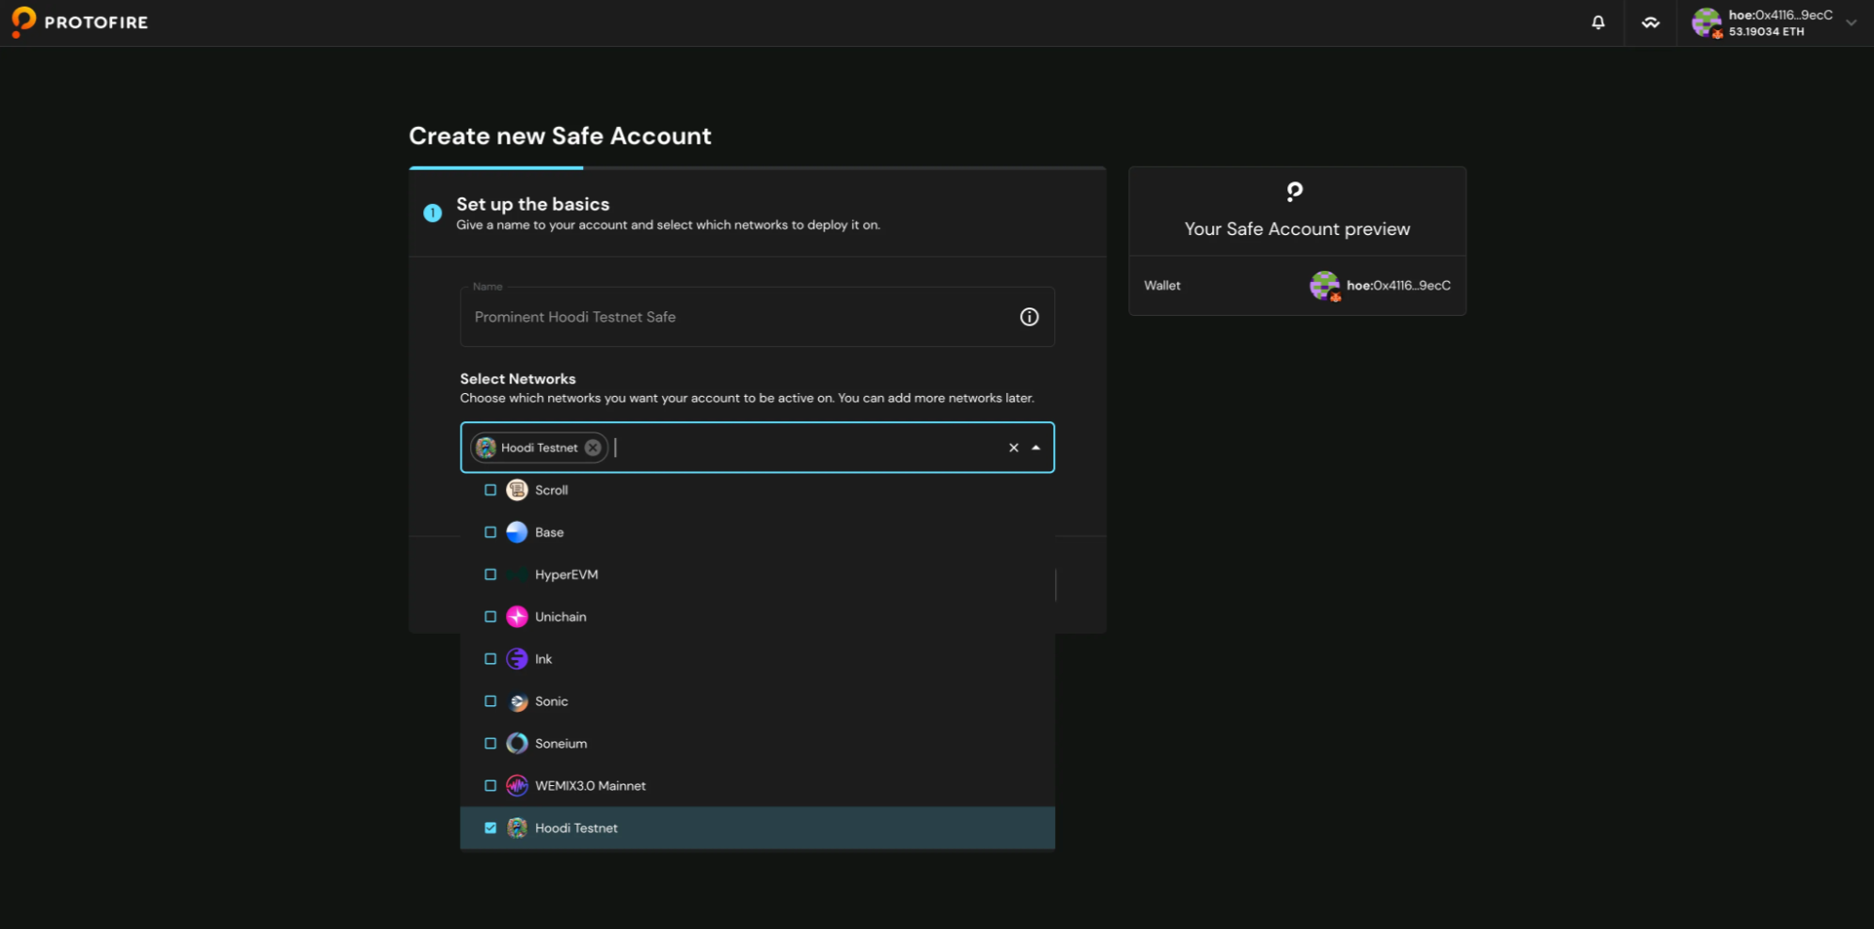Click the name field info icon
The height and width of the screenshot is (929, 1874).
1029,317
